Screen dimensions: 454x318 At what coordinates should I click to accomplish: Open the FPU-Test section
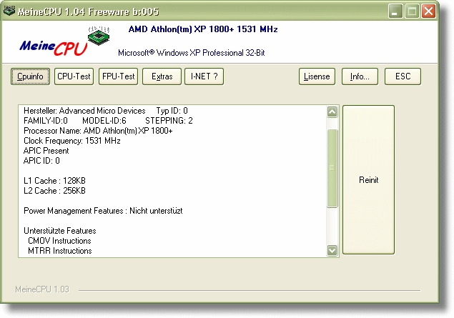click(x=118, y=76)
